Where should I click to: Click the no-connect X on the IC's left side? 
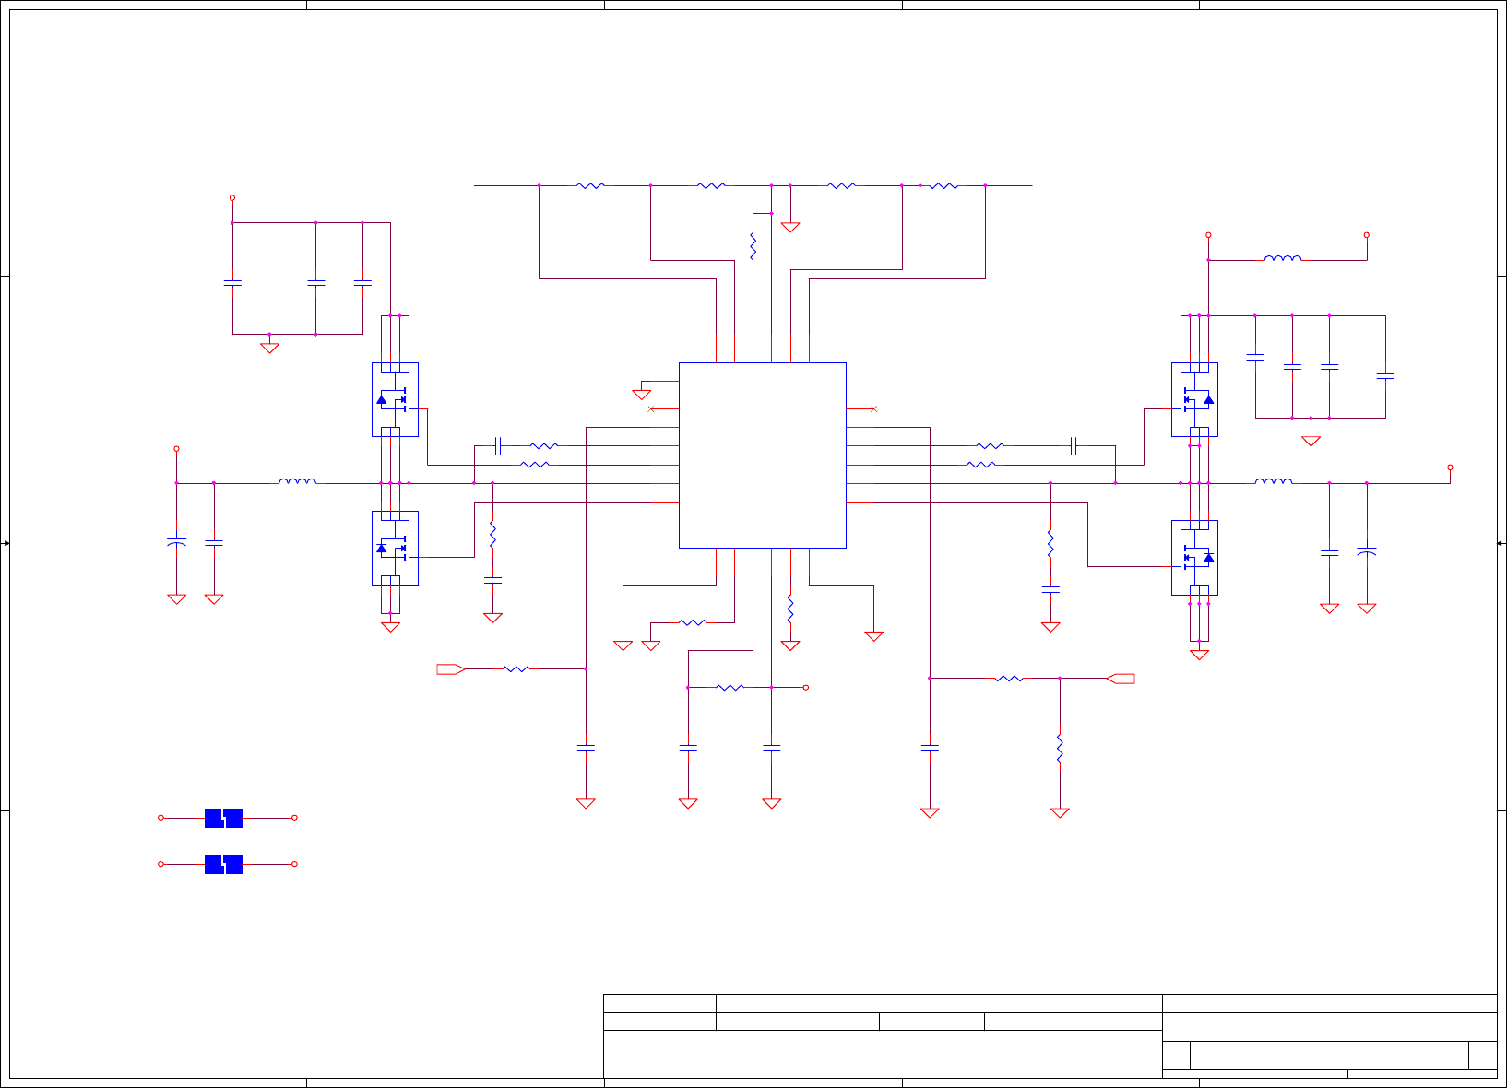tap(651, 408)
